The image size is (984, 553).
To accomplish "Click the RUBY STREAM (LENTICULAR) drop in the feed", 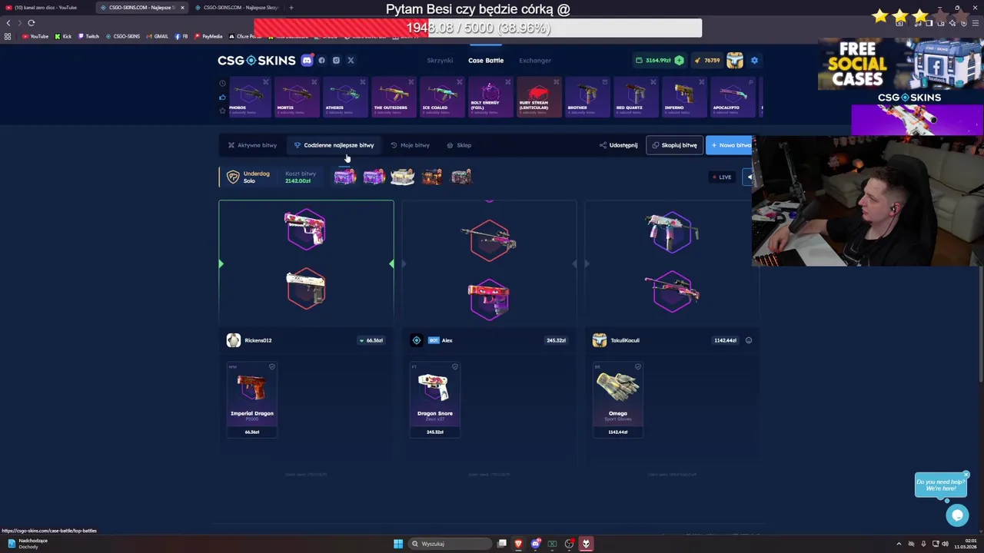I will [x=539, y=97].
